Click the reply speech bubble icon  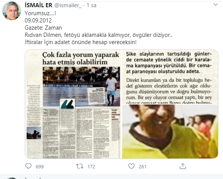point(28,166)
